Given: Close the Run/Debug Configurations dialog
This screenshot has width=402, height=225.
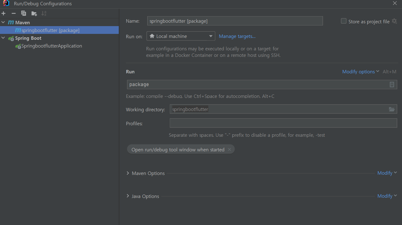Looking at the screenshot, I should click(395, 3).
